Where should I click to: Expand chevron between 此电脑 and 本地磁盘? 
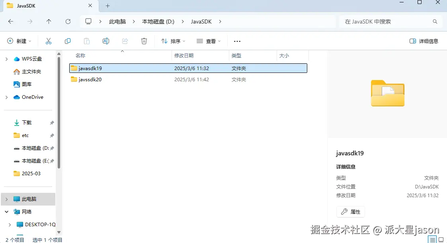tap(134, 22)
